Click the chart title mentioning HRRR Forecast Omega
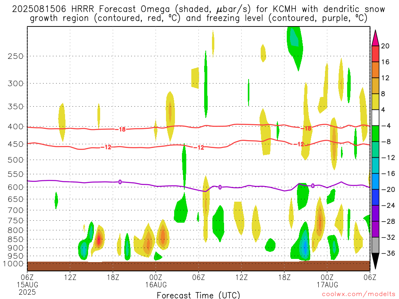399x299 pixels. tap(198, 14)
